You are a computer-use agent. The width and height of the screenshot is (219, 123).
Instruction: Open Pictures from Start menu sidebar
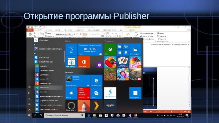[29, 99]
